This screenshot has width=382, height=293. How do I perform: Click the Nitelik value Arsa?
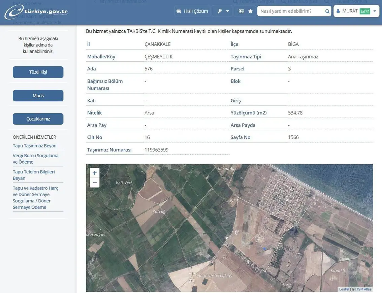point(149,113)
